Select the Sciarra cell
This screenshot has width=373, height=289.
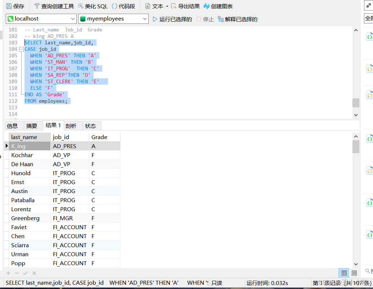point(30,245)
